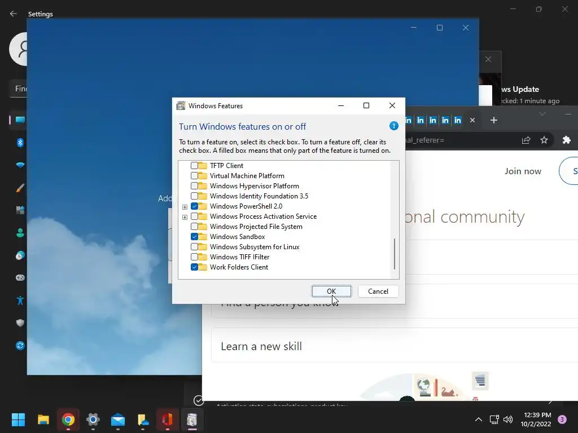This screenshot has width=578, height=433.
Task: Open notification center badge
Action: point(562,419)
